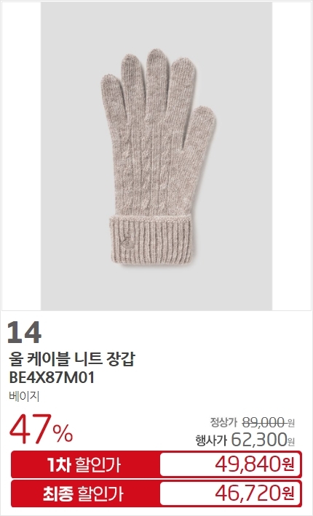Click the ribbed cuff of the glove
The image size is (313, 516).
click(150, 240)
